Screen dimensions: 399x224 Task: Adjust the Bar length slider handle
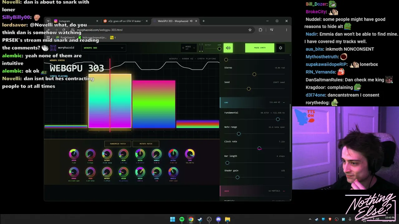[x=227, y=163]
